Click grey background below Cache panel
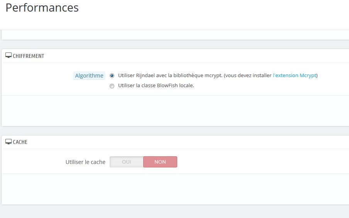 [174, 211]
